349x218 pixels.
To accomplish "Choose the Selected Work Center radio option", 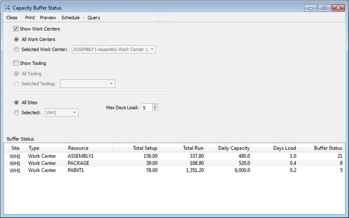I will point(17,50).
